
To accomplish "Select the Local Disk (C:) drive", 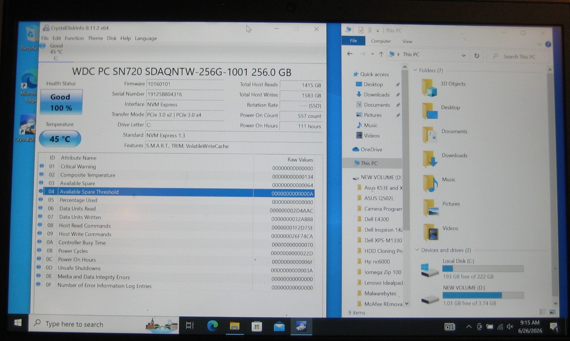I will (472, 269).
